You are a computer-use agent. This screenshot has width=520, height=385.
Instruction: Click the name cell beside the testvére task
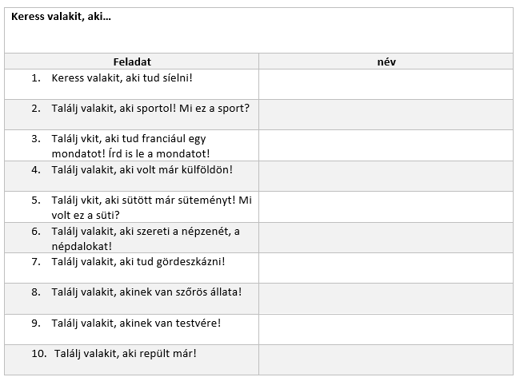[386, 329]
